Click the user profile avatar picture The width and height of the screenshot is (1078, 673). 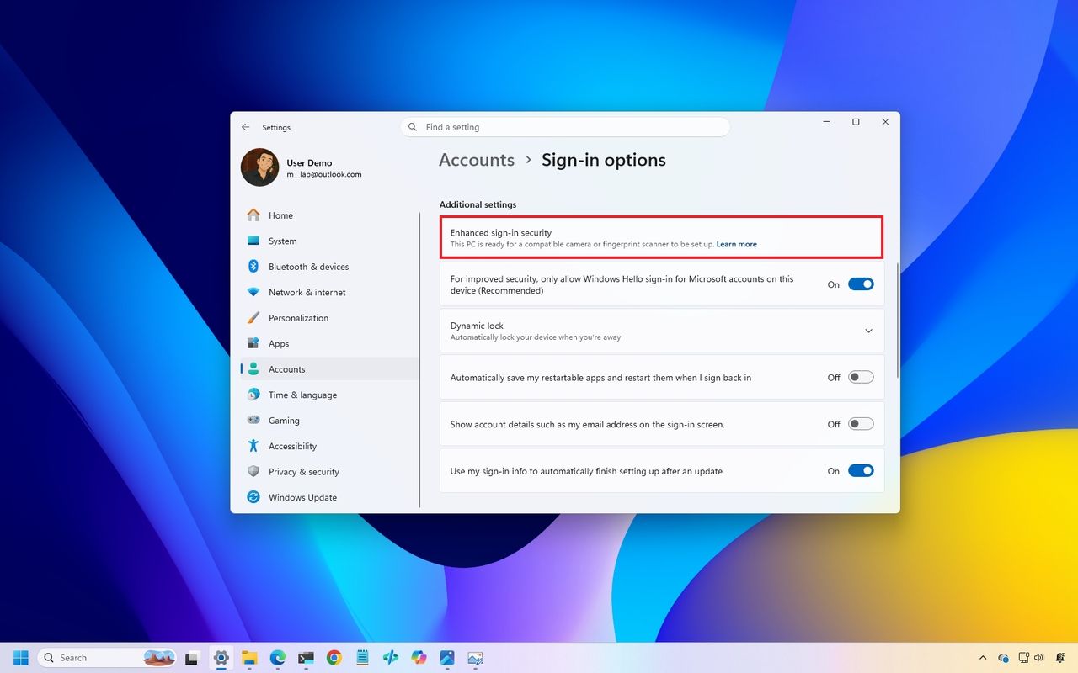pyautogui.click(x=259, y=167)
